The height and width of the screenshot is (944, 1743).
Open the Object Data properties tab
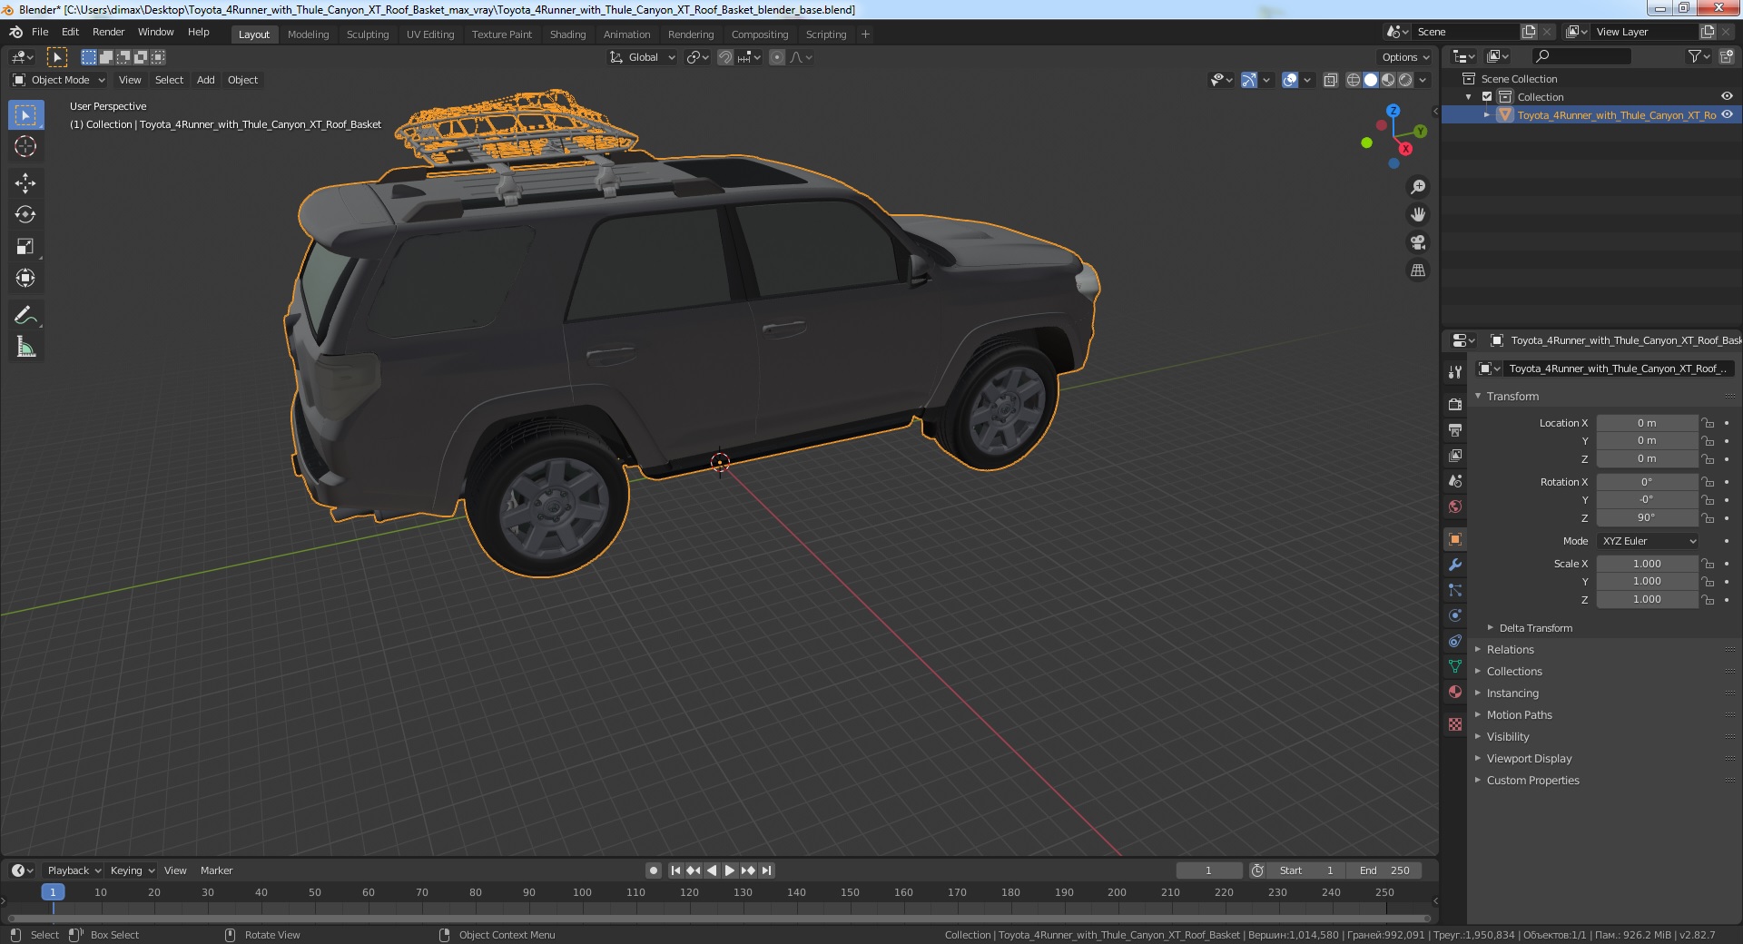pyautogui.click(x=1455, y=666)
